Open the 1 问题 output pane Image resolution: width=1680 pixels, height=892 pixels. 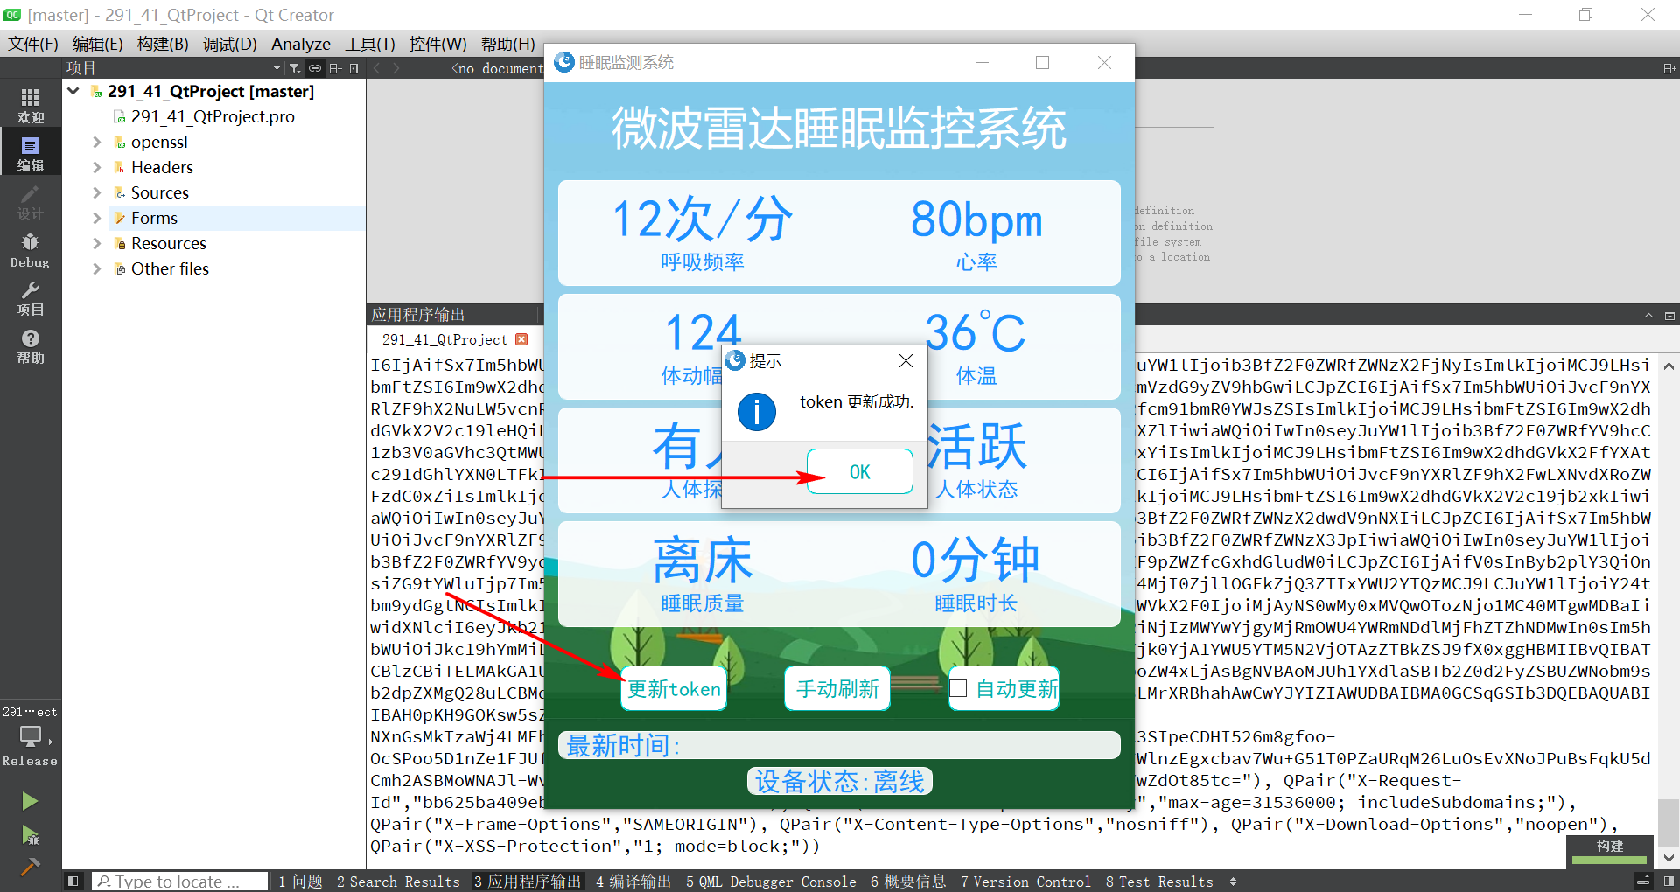pyautogui.click(x=300, y=882)
